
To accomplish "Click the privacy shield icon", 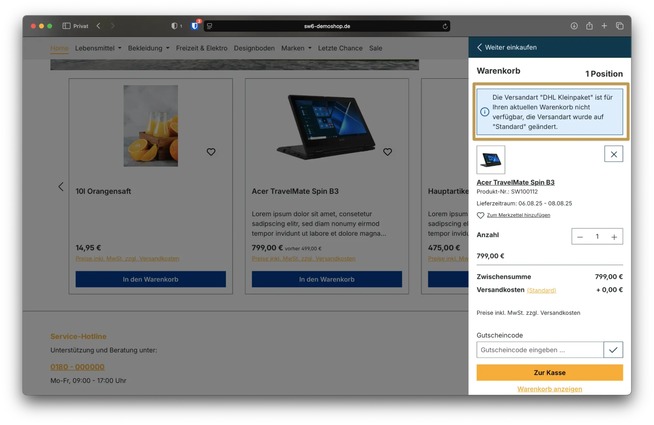I will tap(174, 26).
